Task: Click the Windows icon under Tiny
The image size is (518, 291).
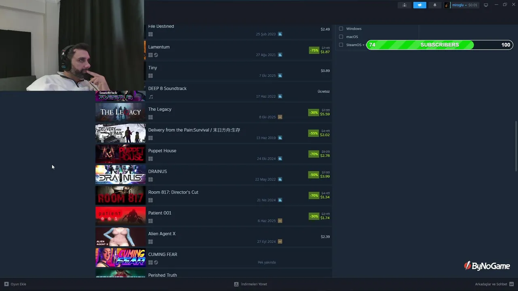Action: (151, 76)
